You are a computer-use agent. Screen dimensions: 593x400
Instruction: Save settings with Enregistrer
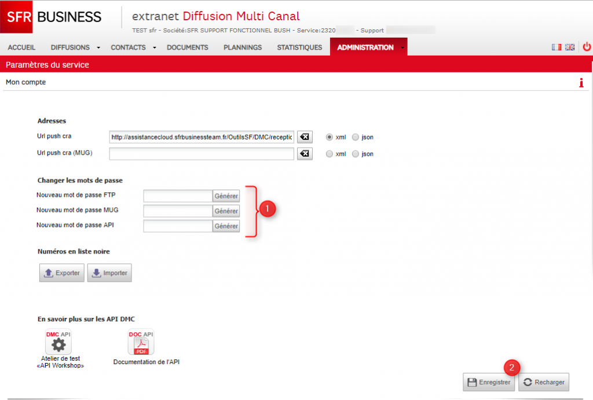[489, 382]
